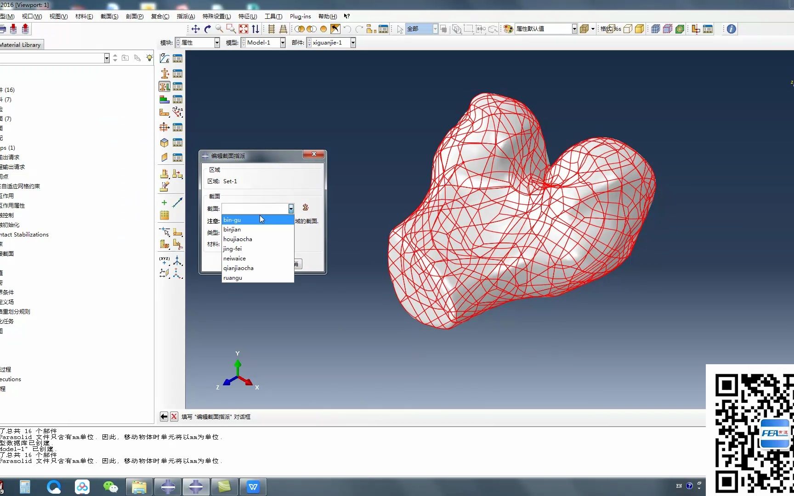Click the lightbulb icon in Material Library
The width and height of the screenshot is (794, 496).
pyautogui.click(x=149, y=58)
